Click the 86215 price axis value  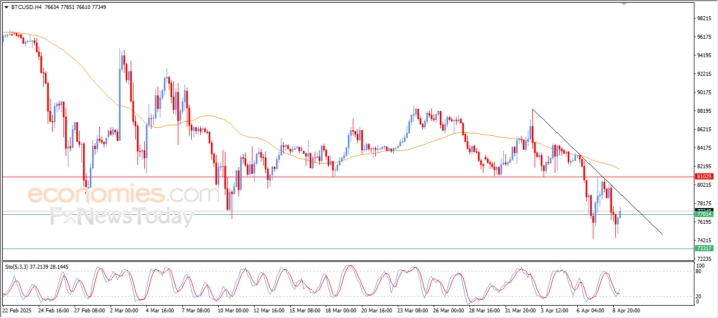pyautogui.click(x=705, y=130)
